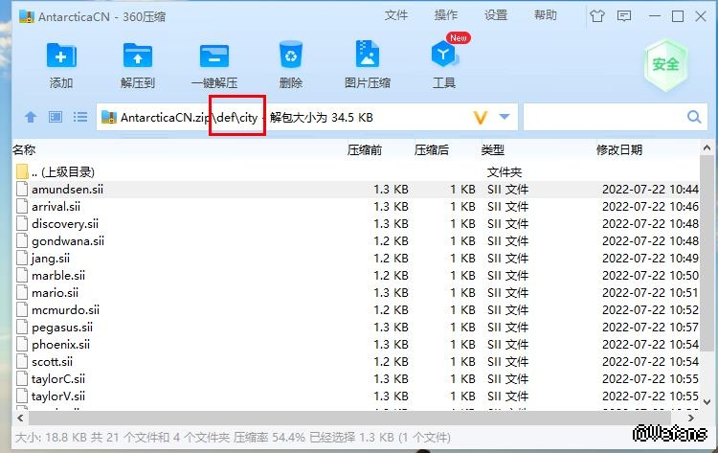The image size is (718, 453).
Task: Switch to the list view mode button
Action: pyautogui.click(x=80, y=117)
